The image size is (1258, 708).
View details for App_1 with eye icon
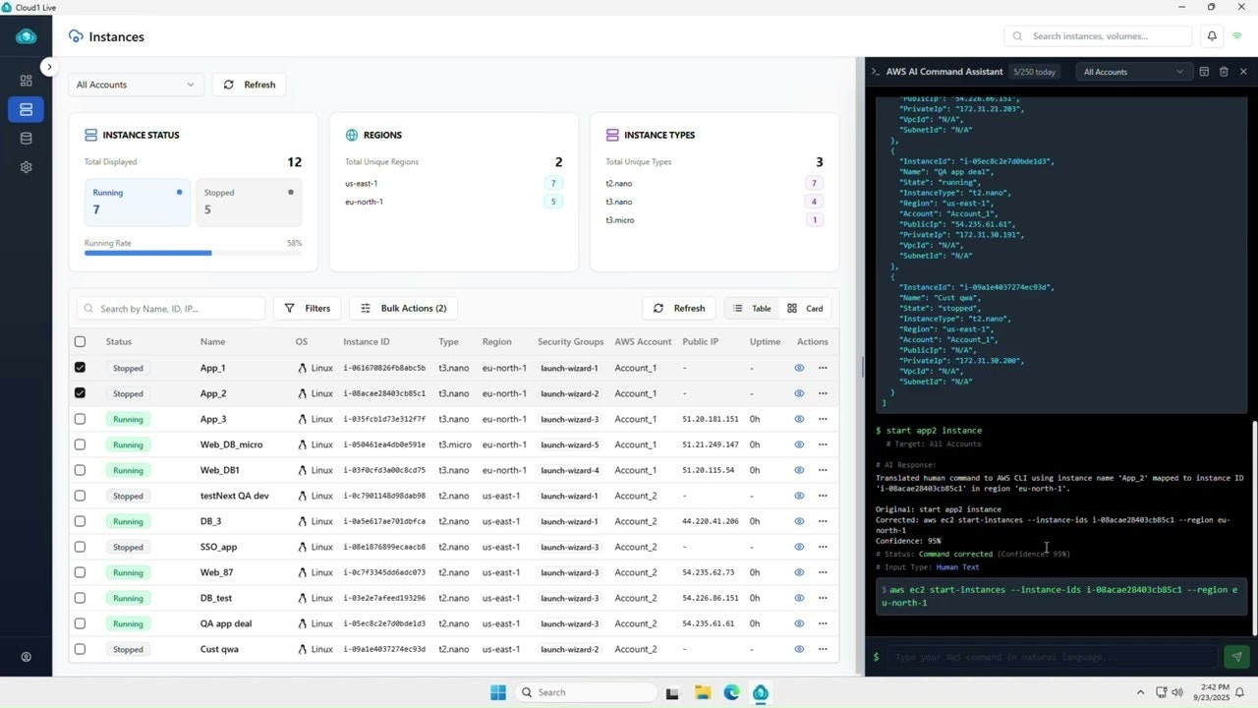click(799, 368)
